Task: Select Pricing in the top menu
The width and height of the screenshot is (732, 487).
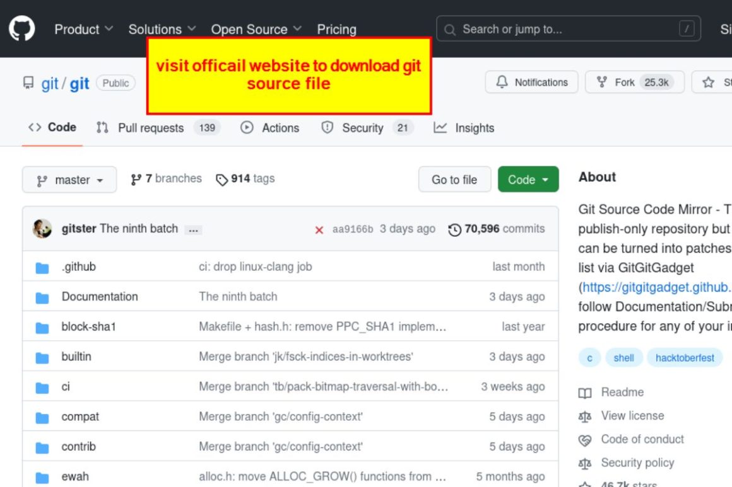Action: tap(336, 29)
